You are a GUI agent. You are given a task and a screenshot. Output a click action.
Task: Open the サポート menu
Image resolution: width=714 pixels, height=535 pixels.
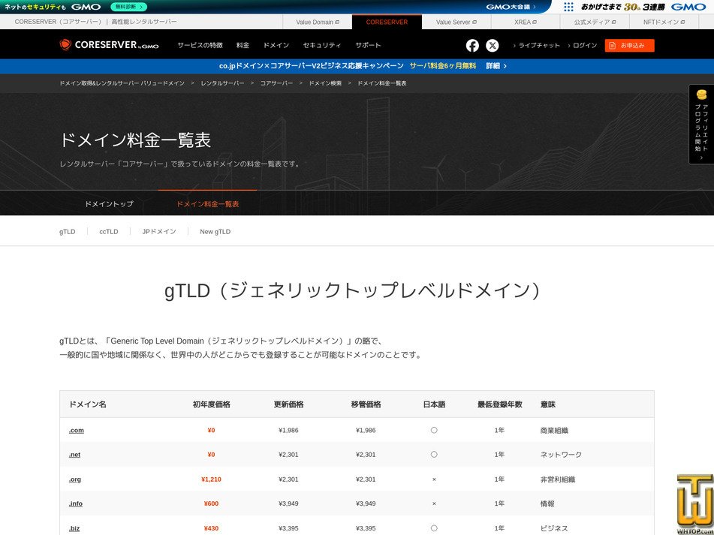point(368,46)
